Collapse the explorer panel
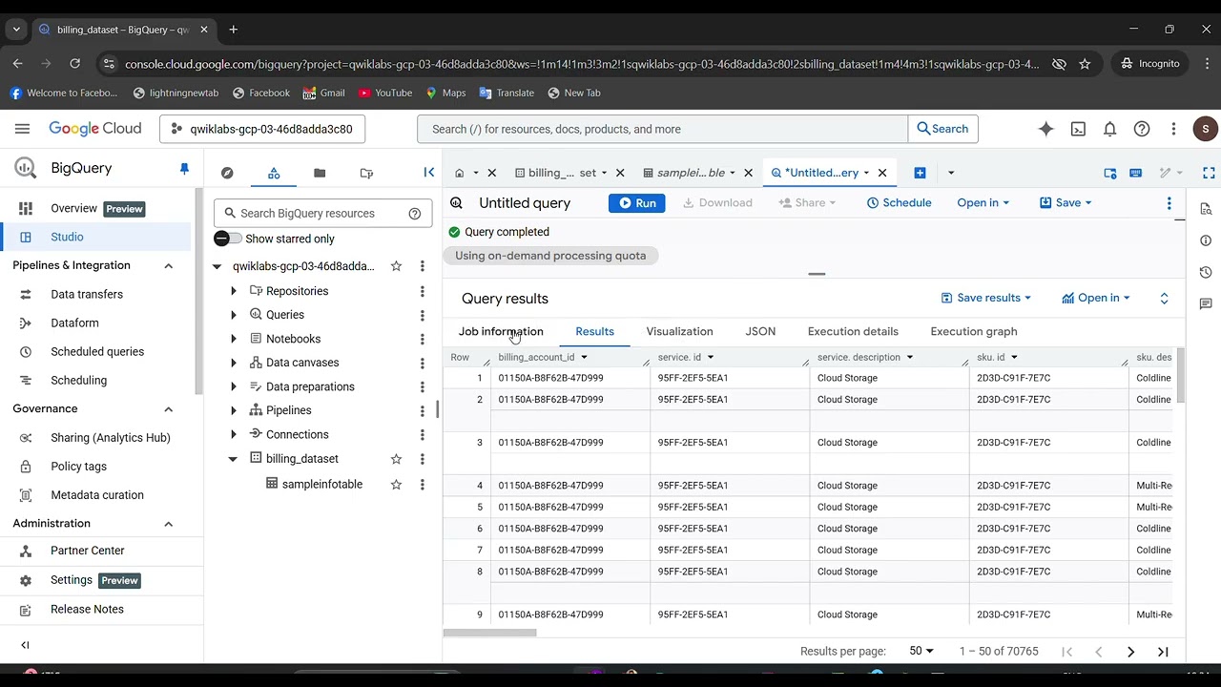 coord(428,172)
